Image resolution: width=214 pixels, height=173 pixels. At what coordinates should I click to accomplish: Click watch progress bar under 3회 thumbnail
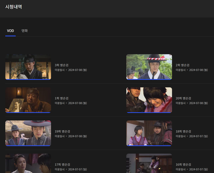(28, 79)
